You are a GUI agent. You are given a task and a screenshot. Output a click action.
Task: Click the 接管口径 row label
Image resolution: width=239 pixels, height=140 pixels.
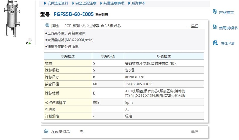(52, 84)
